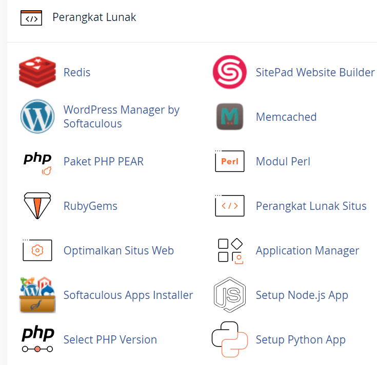377x365 pixels.
Task: Click the Perangkat Lunak Situs code icon
Action: 230,206
